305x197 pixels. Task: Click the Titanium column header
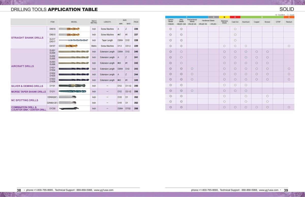click(289, 22)
